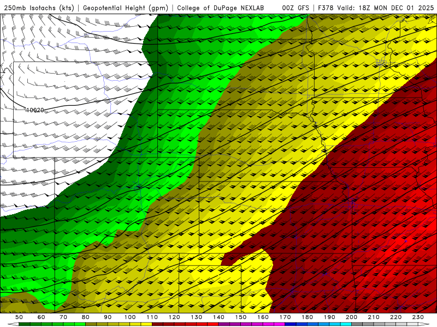Screen dimensions: 437x327
Task: Click the '100' colorbar tick label
Action: [130, 317]
